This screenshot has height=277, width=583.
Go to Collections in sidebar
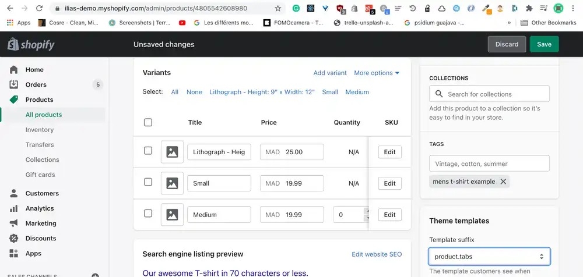click(x=43, y=160)
